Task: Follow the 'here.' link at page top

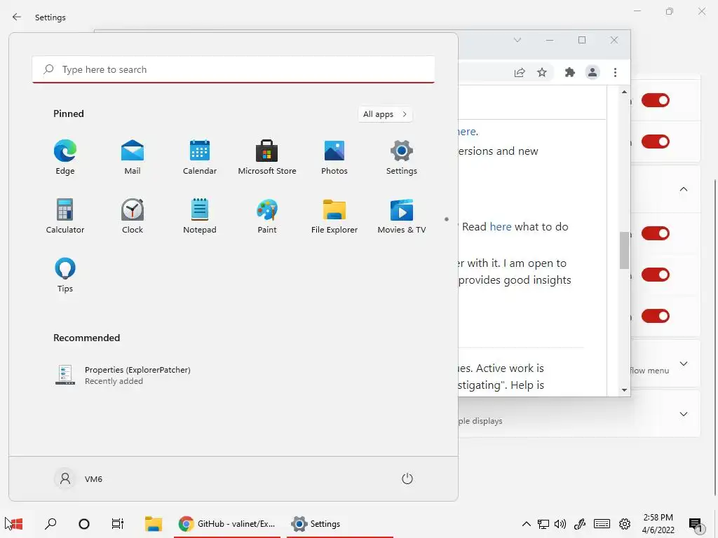Action: [x=468, y=132]
